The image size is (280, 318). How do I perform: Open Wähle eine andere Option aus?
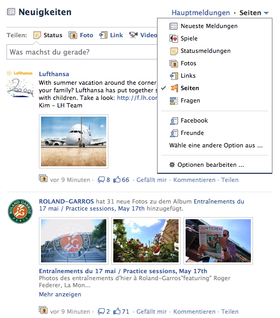(x=216, y=145)
